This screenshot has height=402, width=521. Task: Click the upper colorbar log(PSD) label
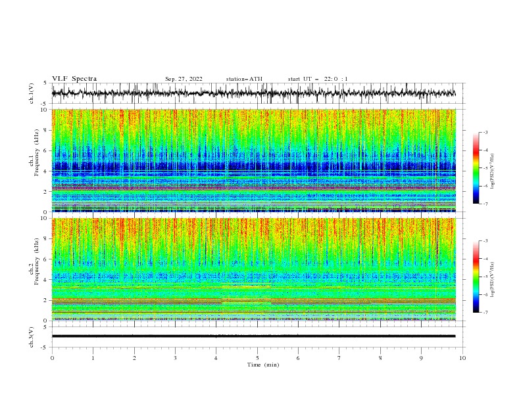(492, 171)
